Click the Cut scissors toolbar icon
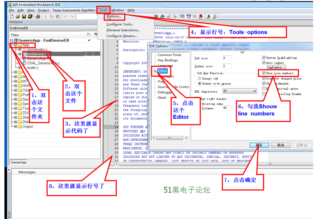315x219 pixels. (x=46, y=17)
